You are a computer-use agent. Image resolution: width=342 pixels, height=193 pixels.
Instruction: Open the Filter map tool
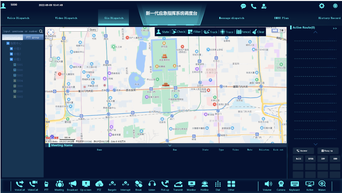[194, 32]
